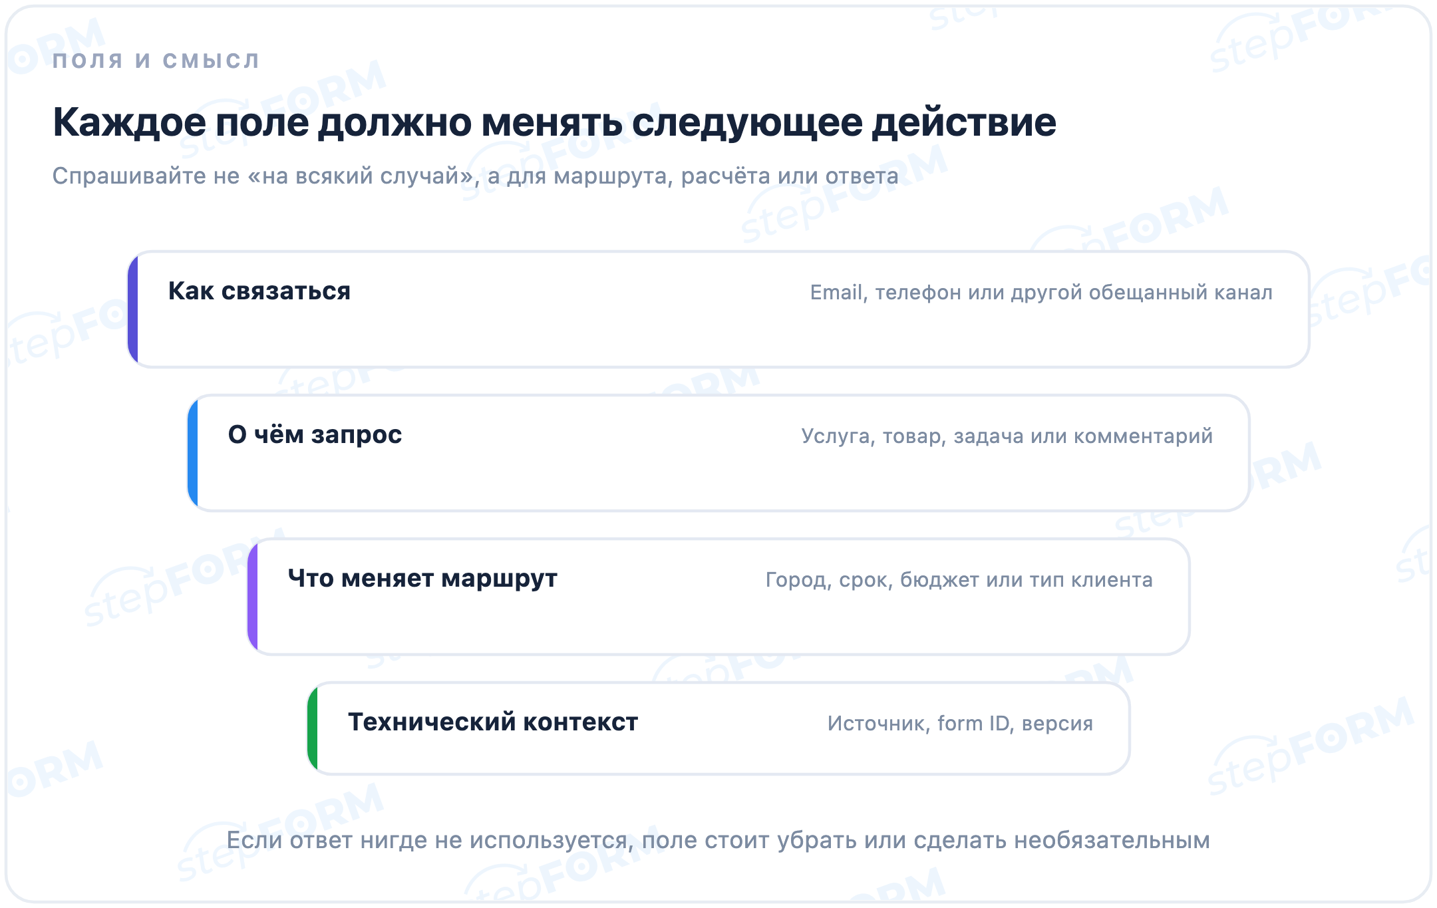
Task: Select the headline «Каждое поле должно менять следующее действие»
Action: (554, 122)
